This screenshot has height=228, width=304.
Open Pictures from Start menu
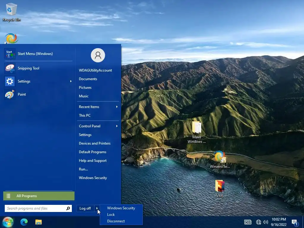tap(85, 88)
